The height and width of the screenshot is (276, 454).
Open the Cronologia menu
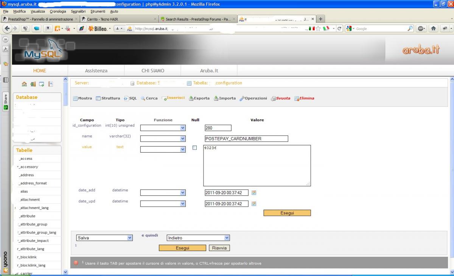pyautogui.click(x=58, y=11)
